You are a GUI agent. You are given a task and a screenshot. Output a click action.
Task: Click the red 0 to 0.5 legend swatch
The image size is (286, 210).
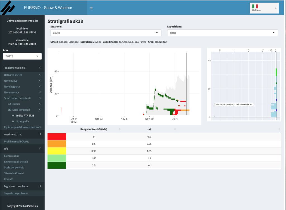[x=57, y=137]
